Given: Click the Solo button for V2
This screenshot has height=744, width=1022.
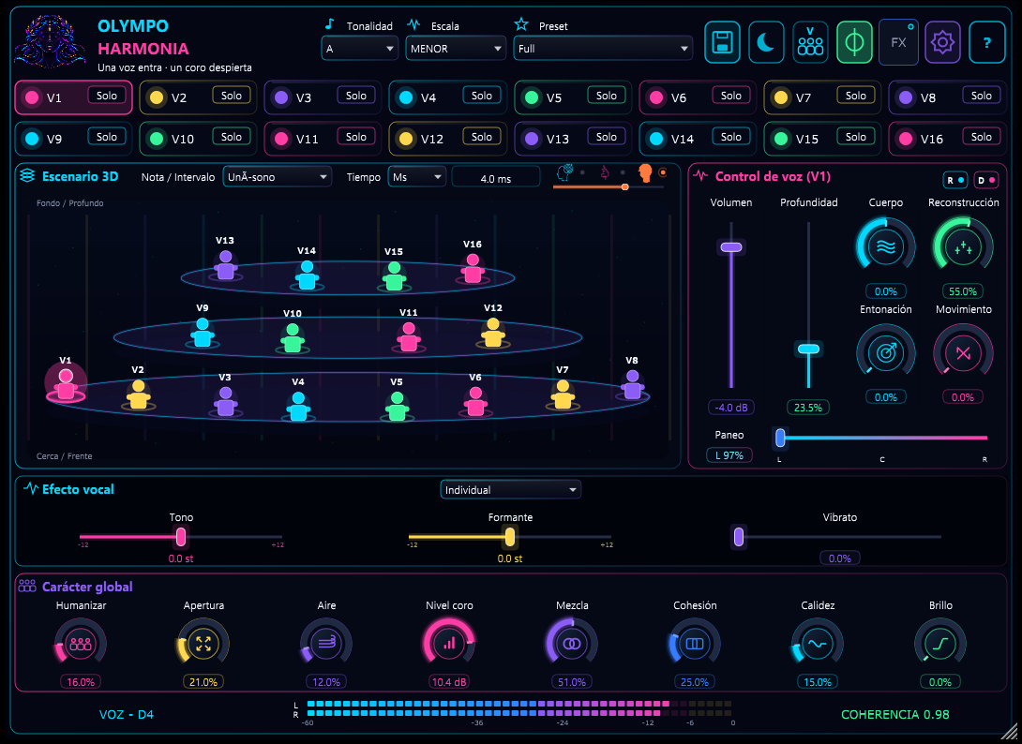Looking at the screenshot, I should click(x=232, y=96).
